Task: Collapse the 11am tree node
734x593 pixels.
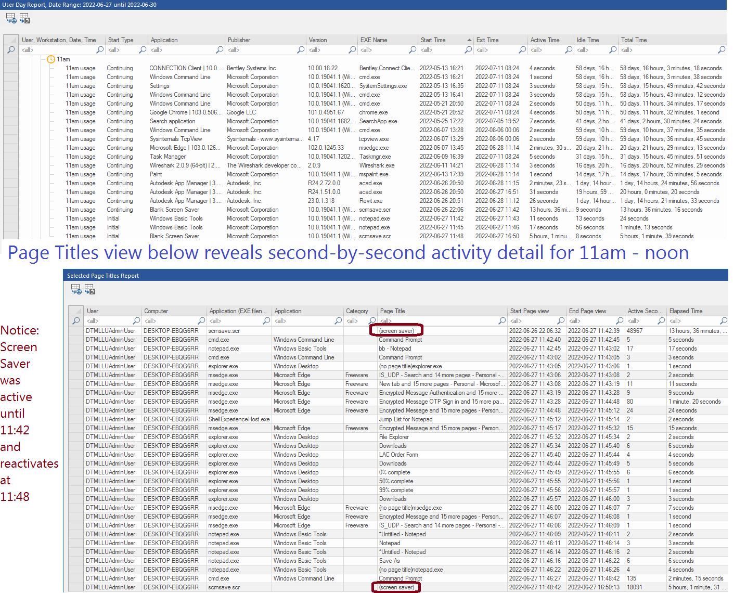Action: click(x=44, y=59)
